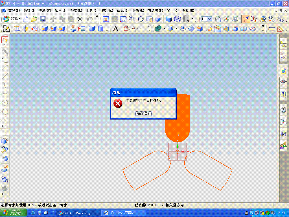Click the Open folder icon
Viewport: 289px width, 217px height.
(x=34, y=19)
